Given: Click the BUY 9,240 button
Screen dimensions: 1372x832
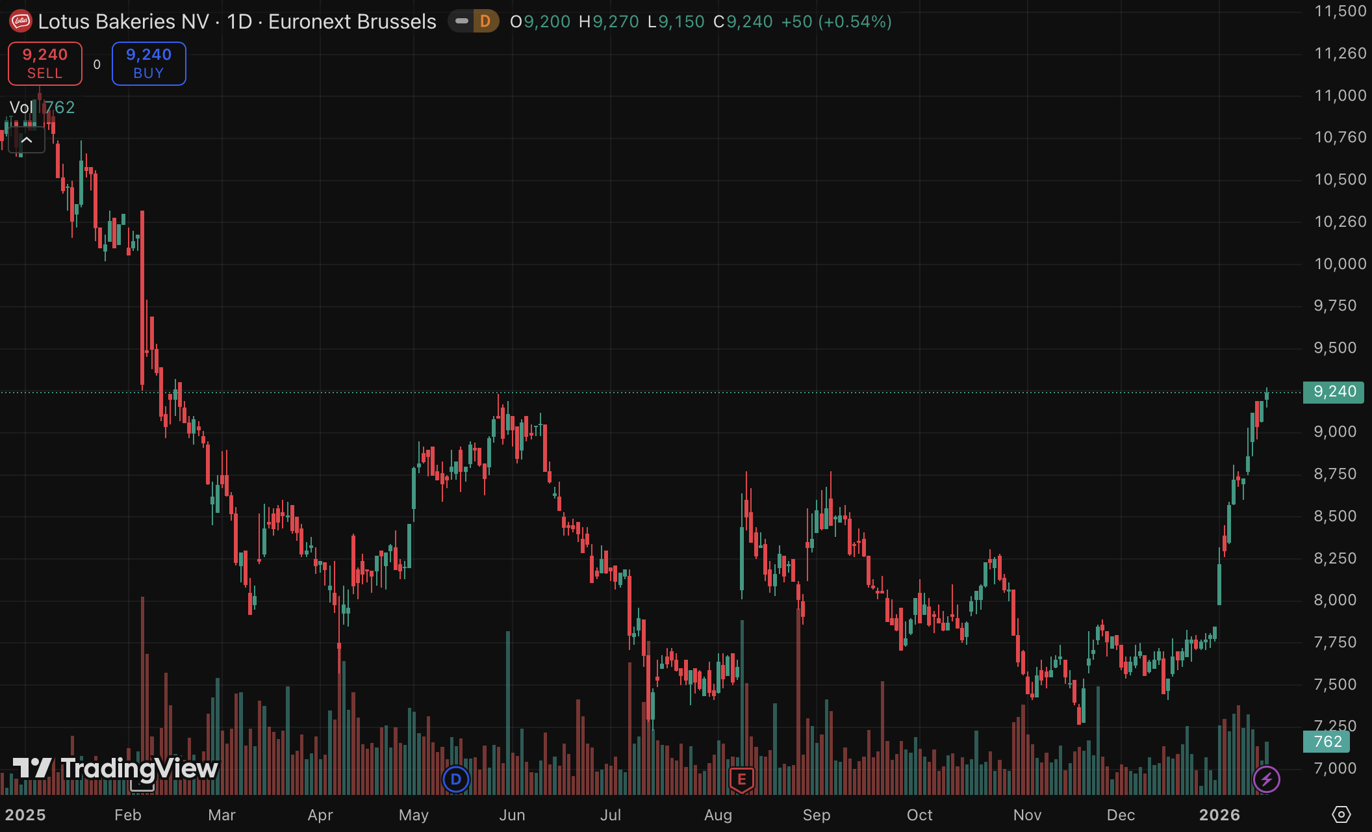Looking at the screenshot, I should [149, 64].
